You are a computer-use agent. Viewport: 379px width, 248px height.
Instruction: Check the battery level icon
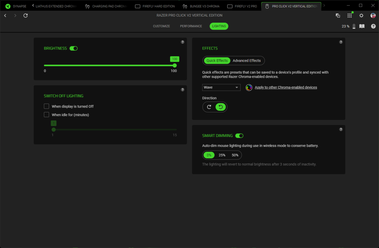[354, 26]
